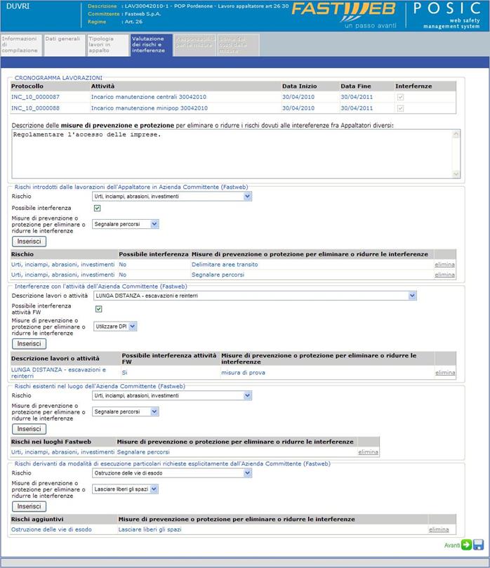490x568 pixels.
Task: Click elimina for Ostruzione delle vie di esodo row
Action: pos(439,529)
